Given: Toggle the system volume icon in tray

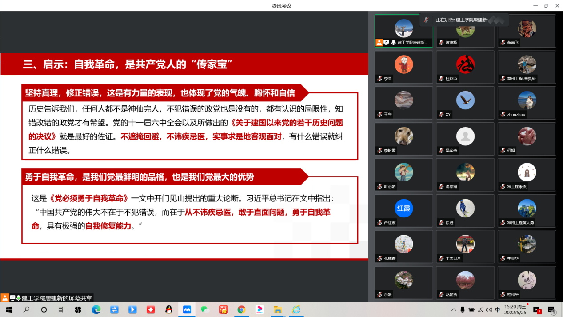Looking at the screenshot, I should (x=489, y=309).
